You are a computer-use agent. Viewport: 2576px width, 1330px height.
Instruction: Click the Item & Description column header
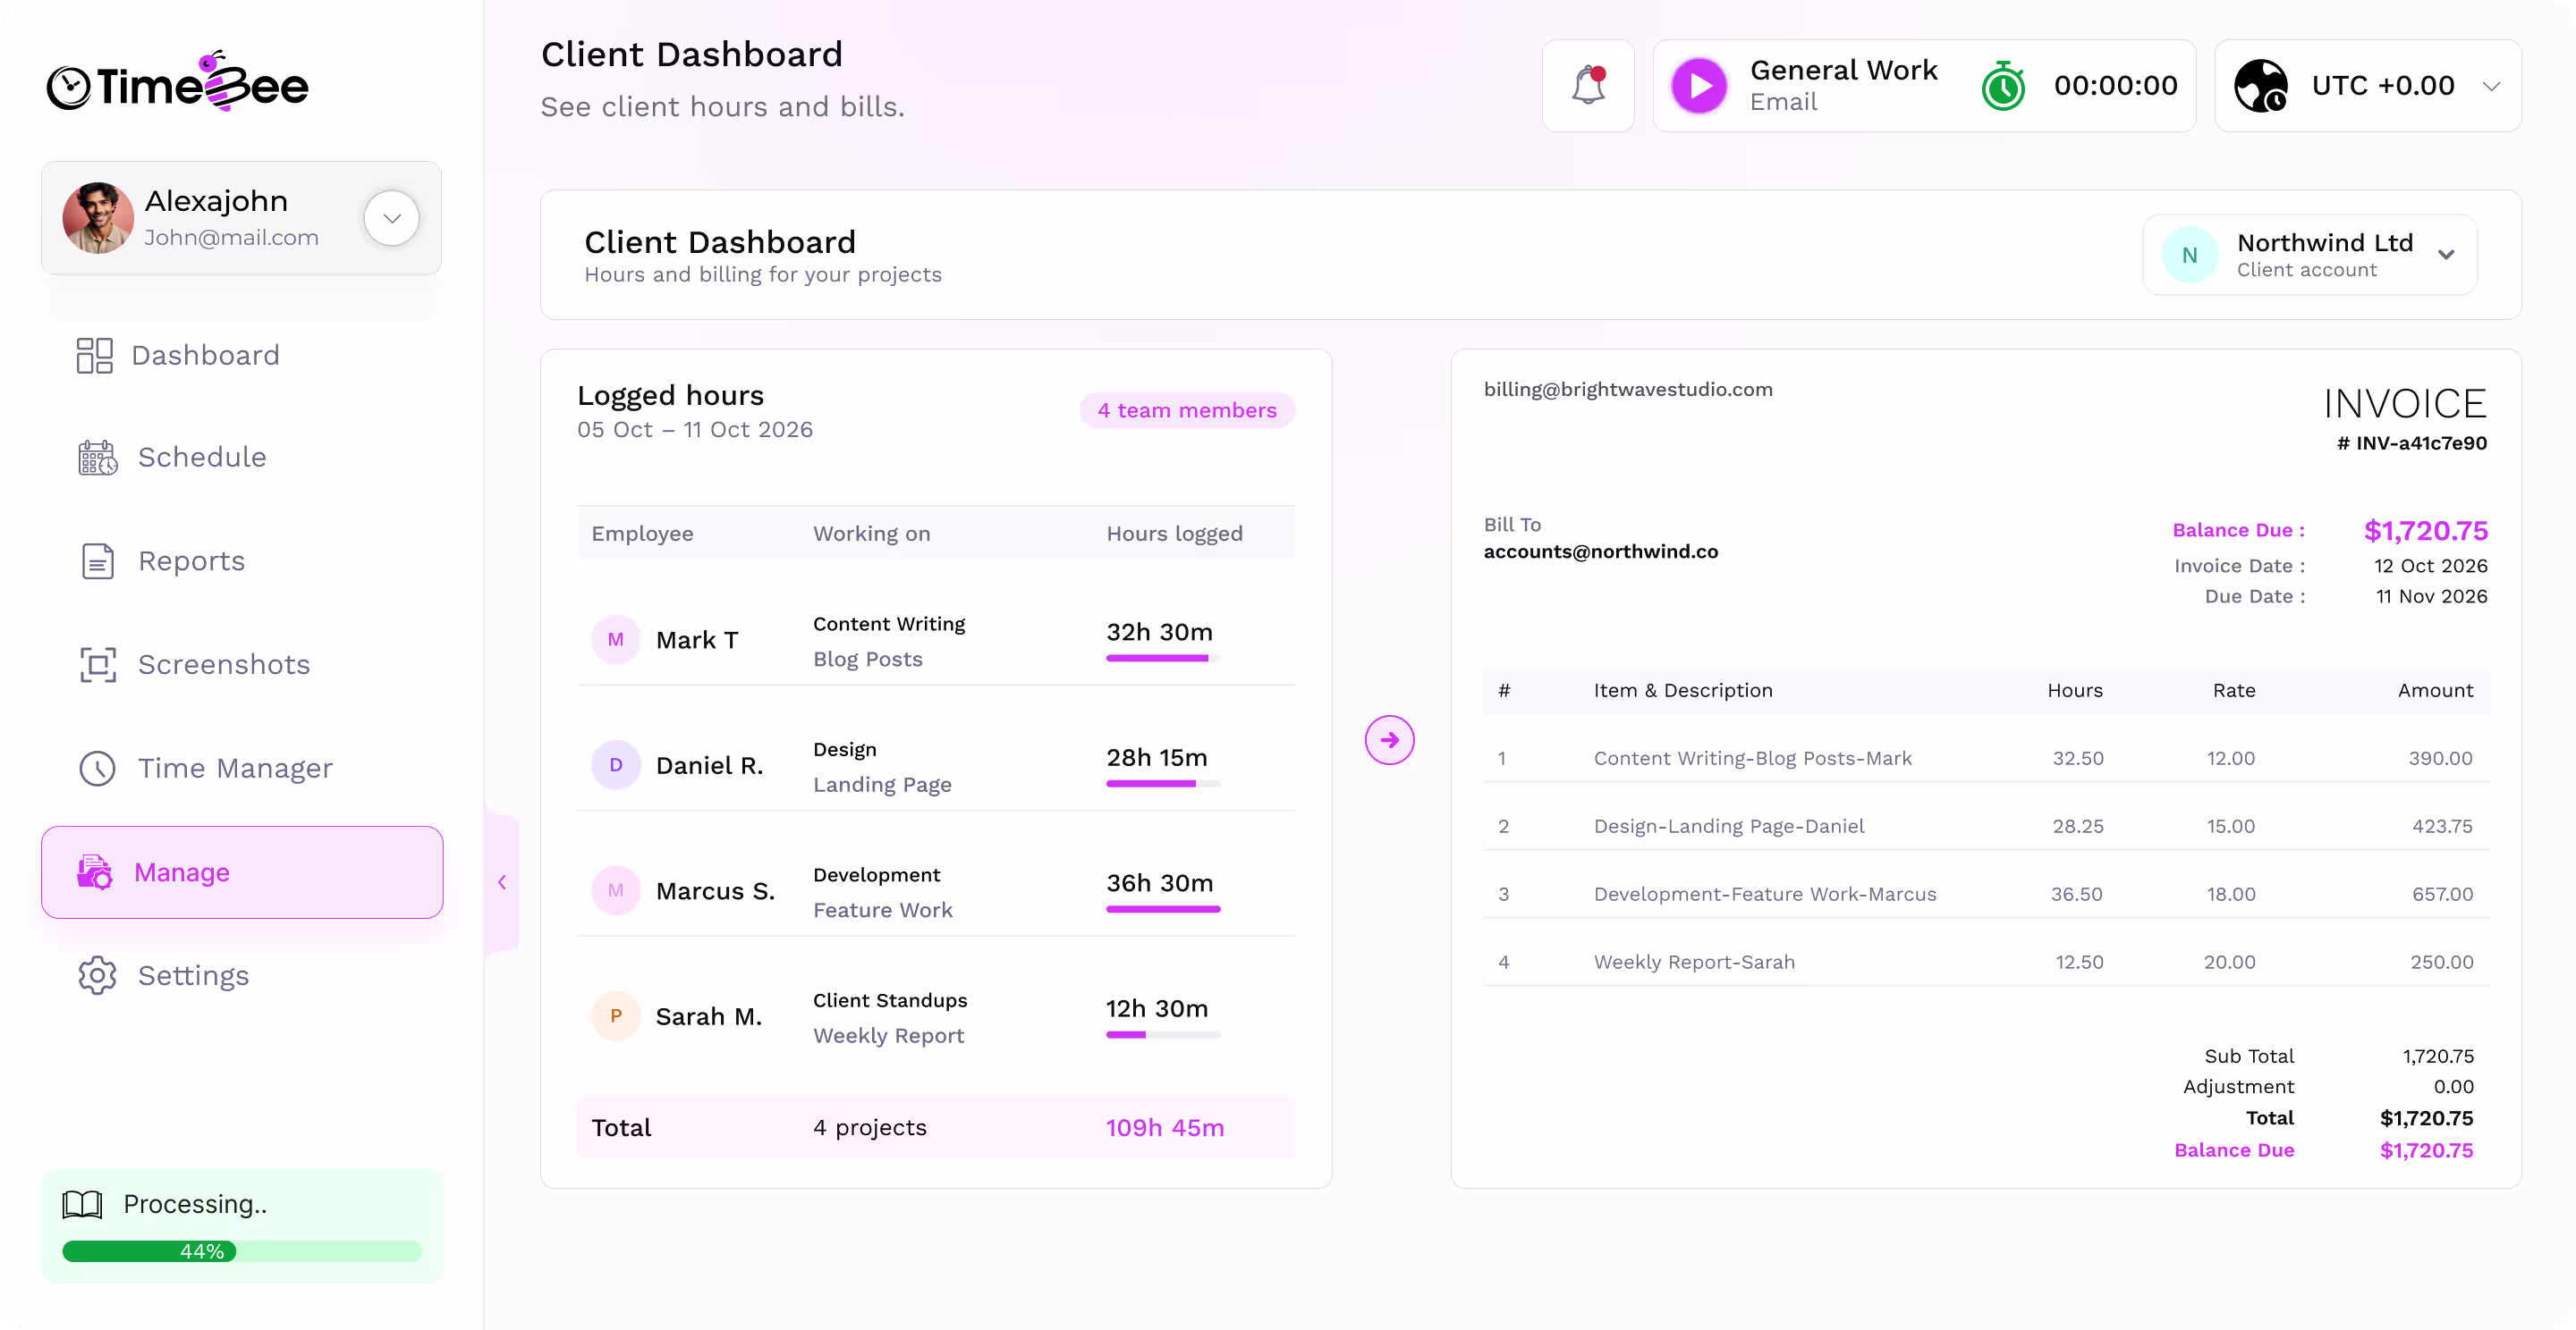(1683, 691)
